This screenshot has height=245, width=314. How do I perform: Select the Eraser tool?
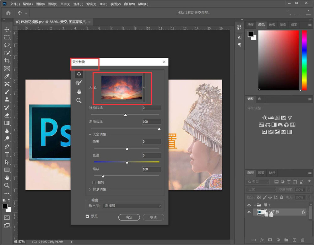point(7,115)
